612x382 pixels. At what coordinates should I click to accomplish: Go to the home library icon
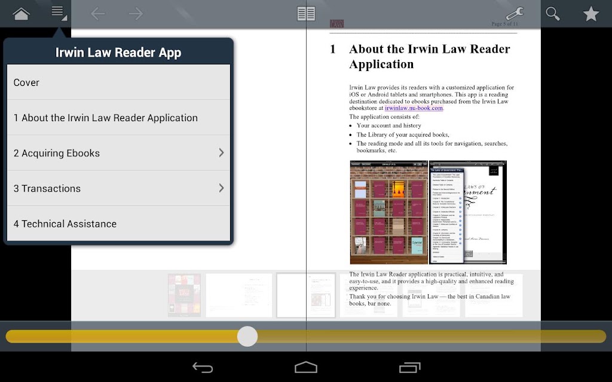(x=21, y=14)
